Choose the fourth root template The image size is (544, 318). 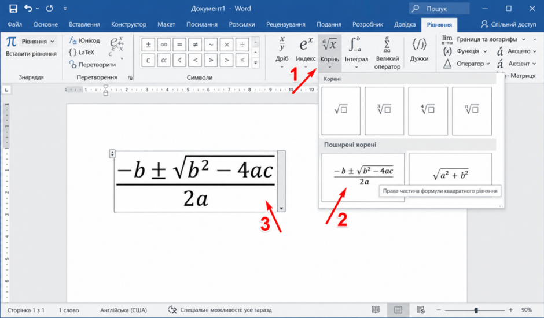(x=428, y=110)
